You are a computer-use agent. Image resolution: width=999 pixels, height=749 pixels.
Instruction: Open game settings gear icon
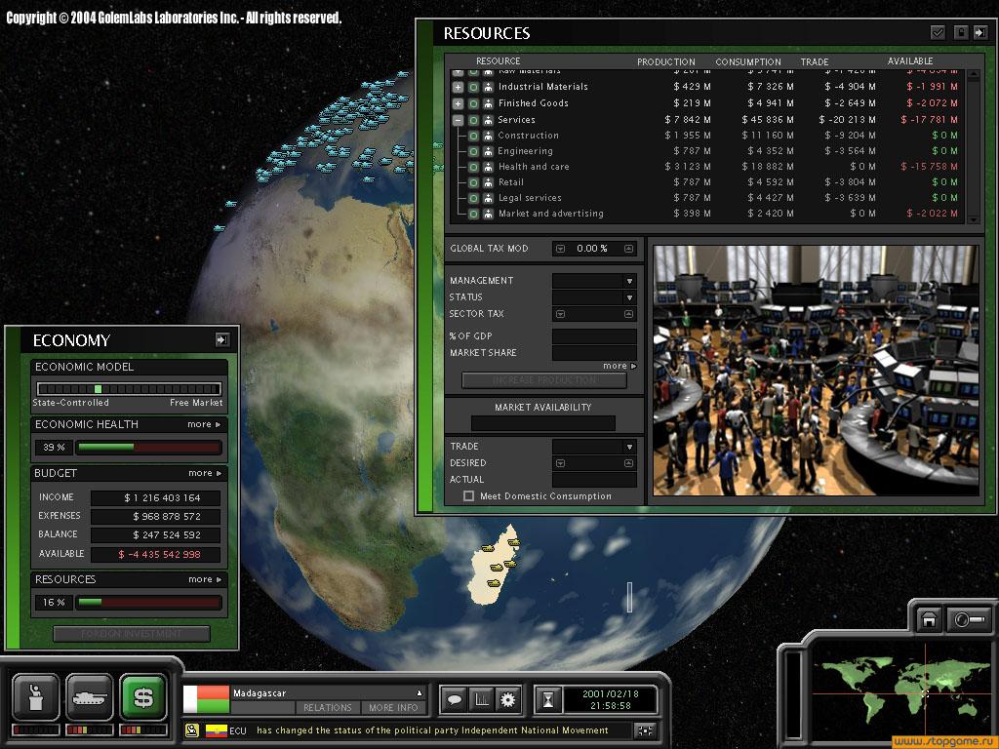(507, 699)
